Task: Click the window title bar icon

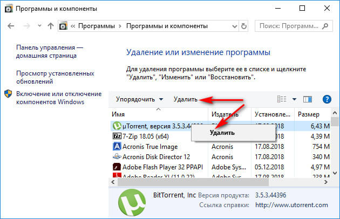Action: (9, 9)
